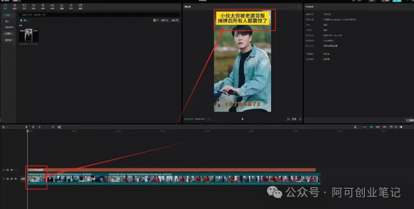The image size is (414, 209).
Task: Select 素材库 in the left sidebar
Action: coord(8,40)
